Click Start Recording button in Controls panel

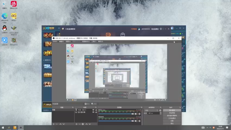[172, 113]
